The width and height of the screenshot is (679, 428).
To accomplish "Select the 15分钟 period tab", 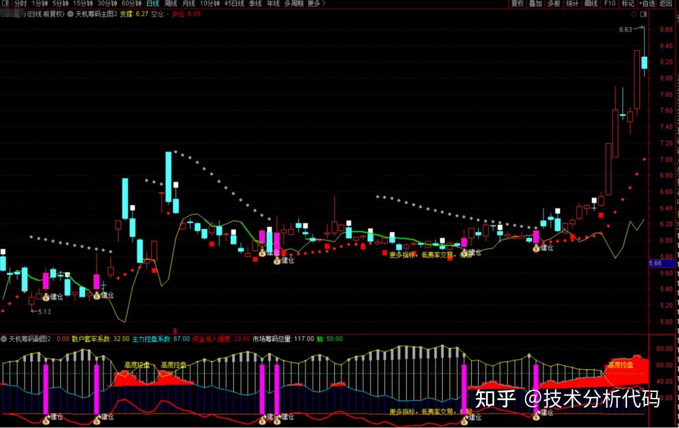I will point(83,3).
